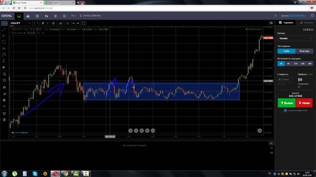Toggle hide all drawings icon

coord(4,106)
